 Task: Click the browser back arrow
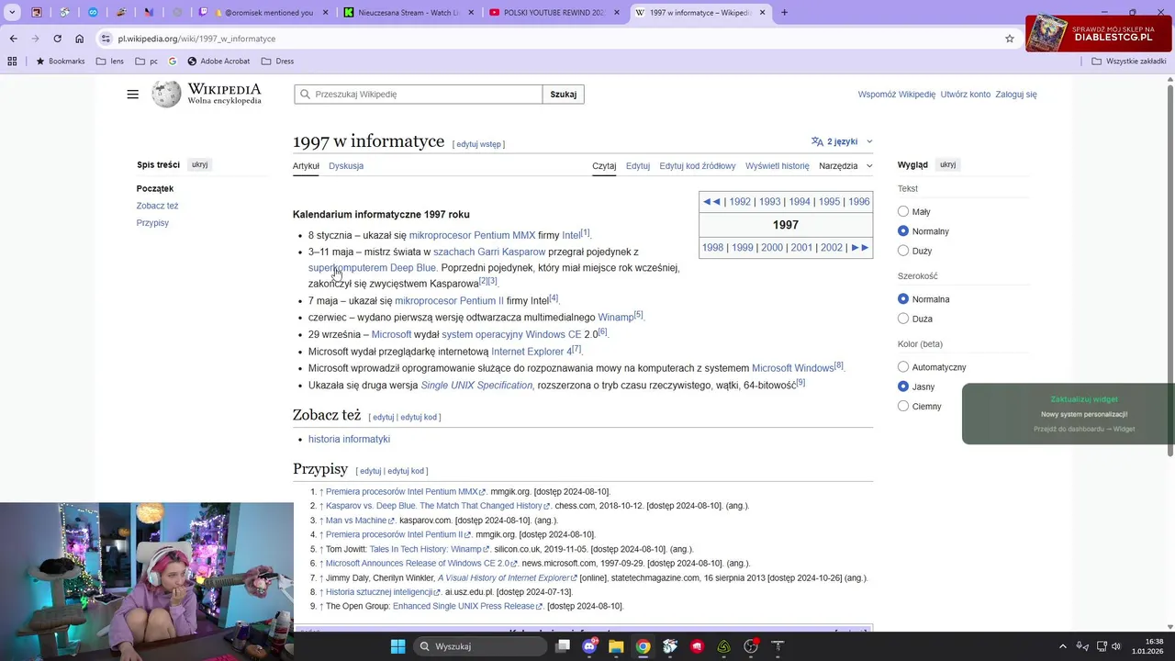(x=13, y=39)
